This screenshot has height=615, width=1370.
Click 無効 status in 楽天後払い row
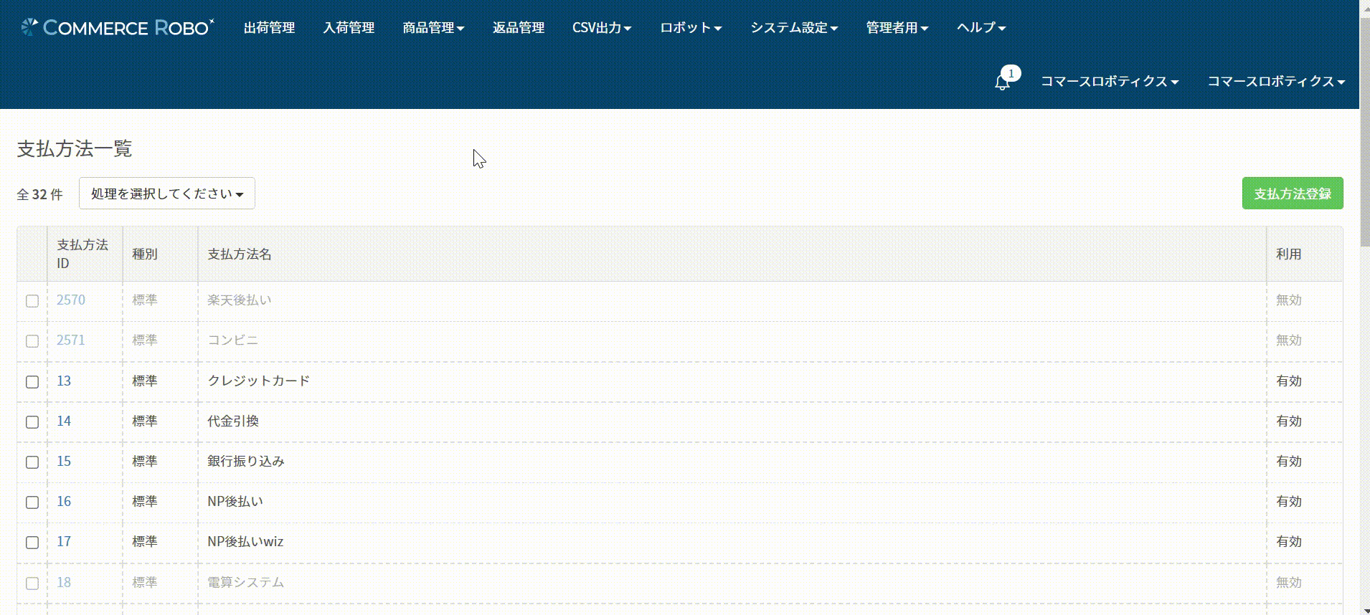pos(1288,300)
